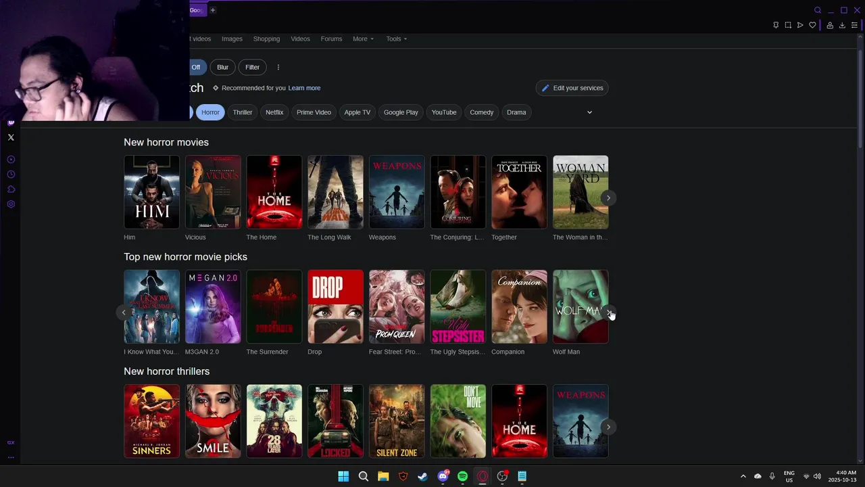The height and width of the screenshot is (487, 865).
Task: Click the microphone tray icon
Action: point(772,476)
